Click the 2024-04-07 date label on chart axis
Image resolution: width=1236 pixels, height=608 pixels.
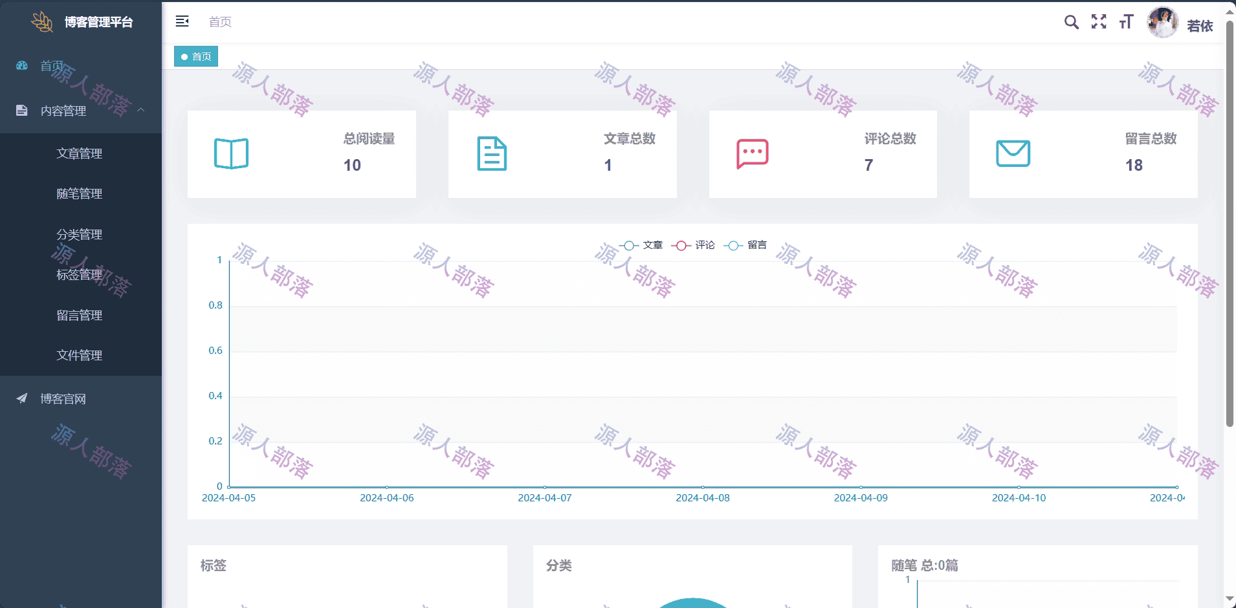545,498
